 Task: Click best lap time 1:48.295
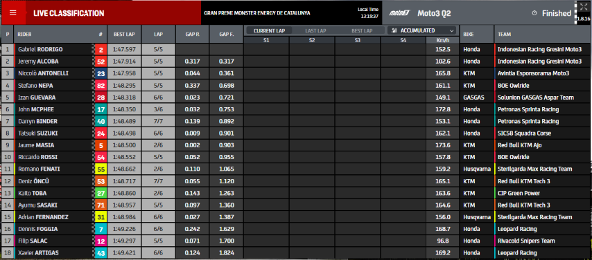pos(124,86)
